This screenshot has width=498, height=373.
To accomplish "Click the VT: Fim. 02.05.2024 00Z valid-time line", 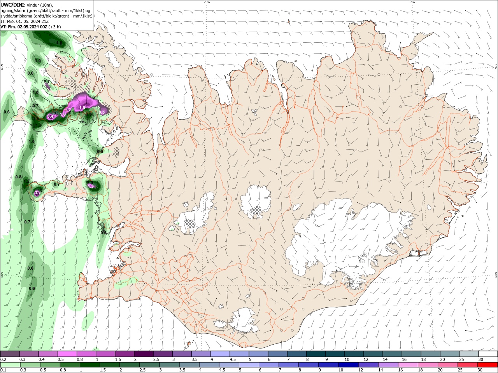I will [x=31, y=27].
